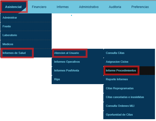Click the Laboratorio menu item
Viewport: 156px width, 121px height.
(x=10, y=35)
